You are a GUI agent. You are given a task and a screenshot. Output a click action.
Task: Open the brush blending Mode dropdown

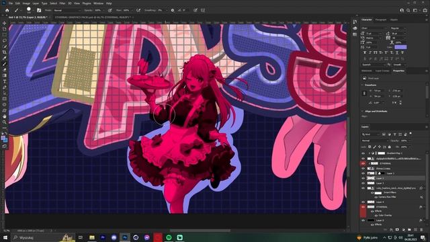(x=67, y=10)
